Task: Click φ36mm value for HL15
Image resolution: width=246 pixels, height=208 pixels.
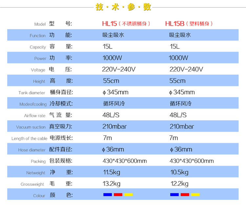Action: click(x=113, y=150)
